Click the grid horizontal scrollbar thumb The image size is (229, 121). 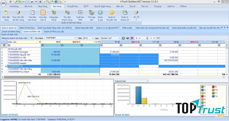[x=32, y=77]
